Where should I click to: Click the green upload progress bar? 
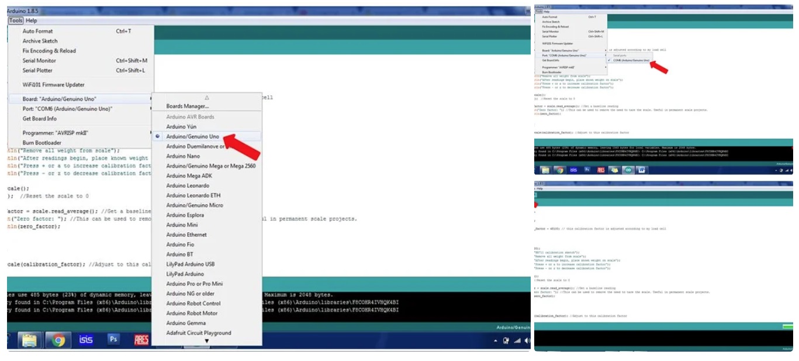(x=787, y=325)
